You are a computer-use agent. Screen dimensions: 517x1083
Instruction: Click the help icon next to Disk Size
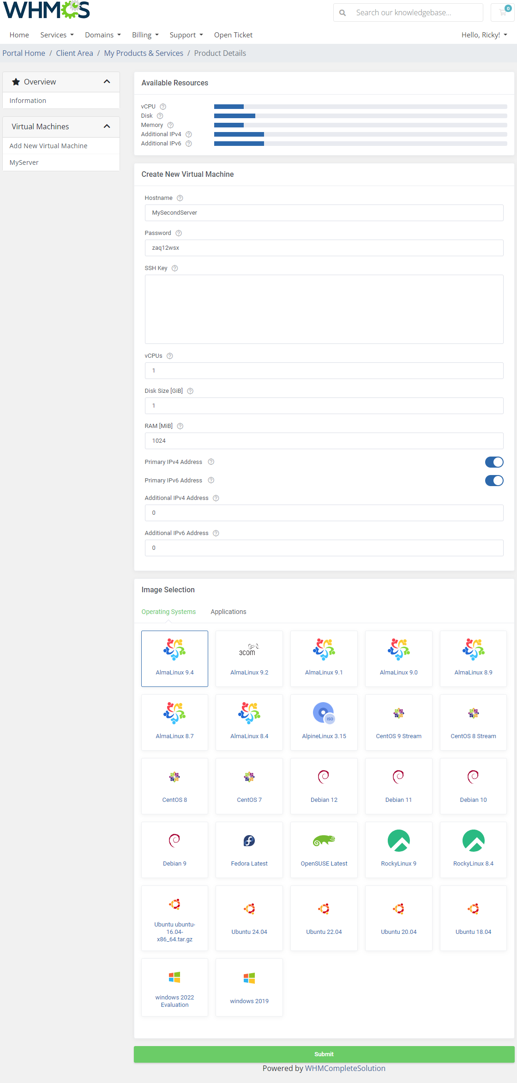[x=190, y=391]
